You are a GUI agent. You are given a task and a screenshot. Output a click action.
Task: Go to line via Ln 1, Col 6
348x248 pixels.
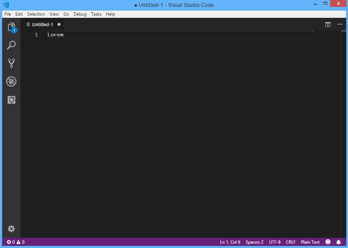pos(230,242)
